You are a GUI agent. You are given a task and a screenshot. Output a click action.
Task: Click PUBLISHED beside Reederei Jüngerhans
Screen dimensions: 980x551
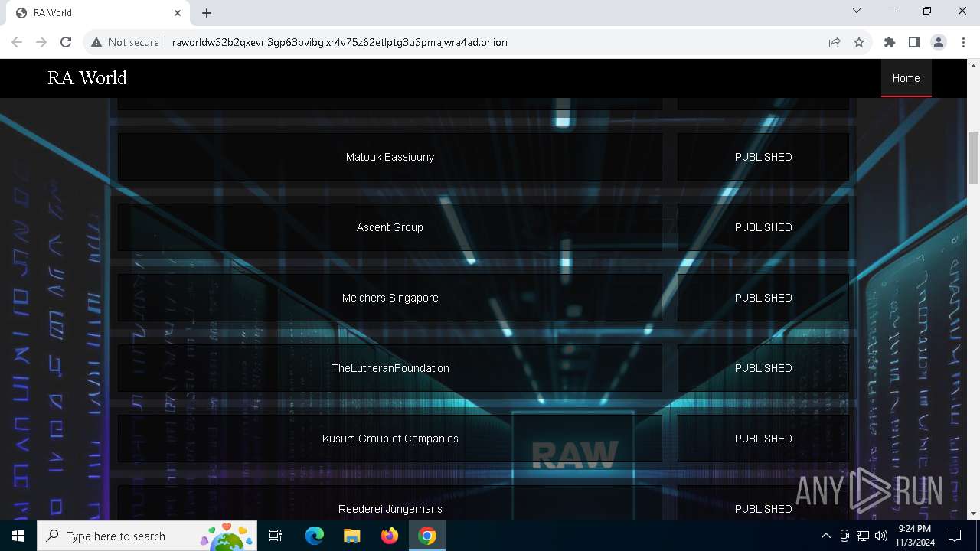[763, 504]
